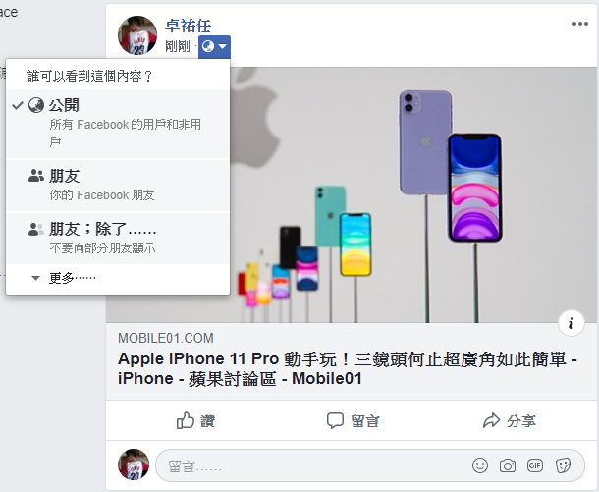The height and width of the screenshot is (492, 599).
Task: Toggle the globe privacy selector dropdown
Action: pyautogui.click(x=214, y=46)
